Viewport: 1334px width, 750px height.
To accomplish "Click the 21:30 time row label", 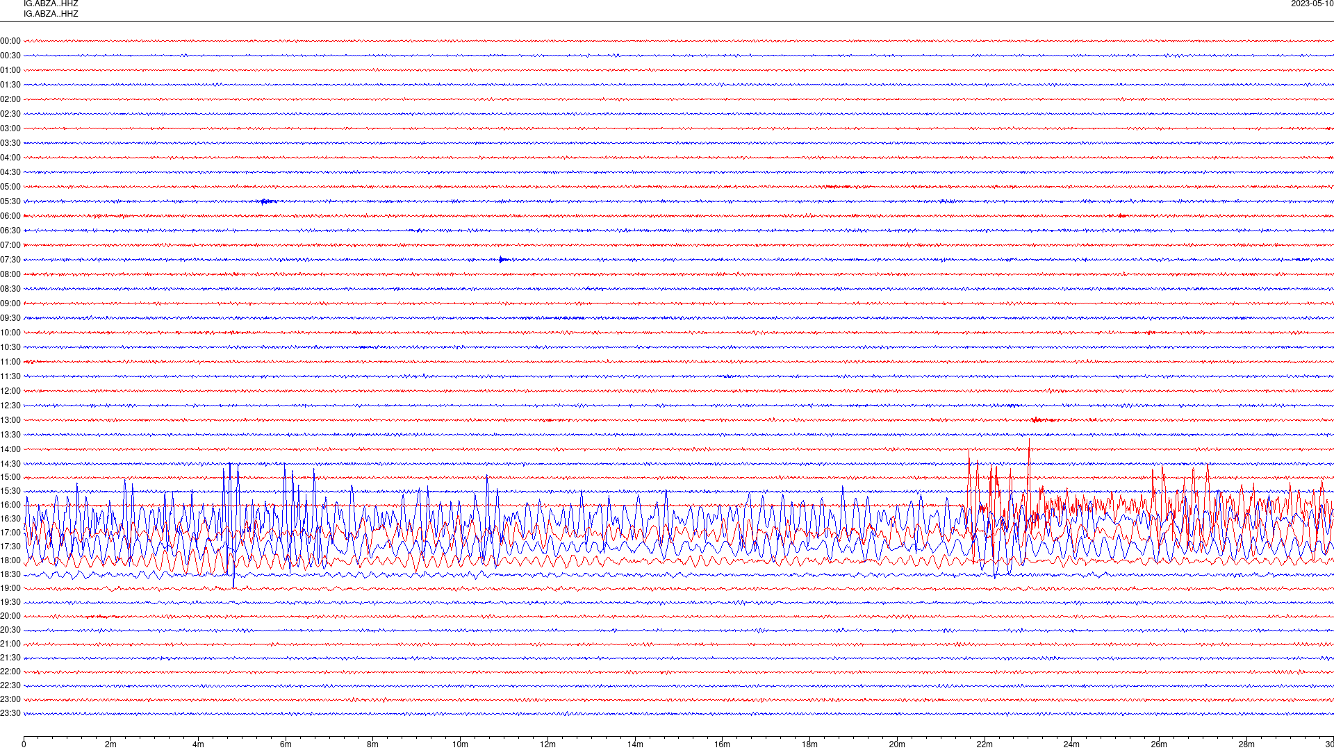I will 10,658.
